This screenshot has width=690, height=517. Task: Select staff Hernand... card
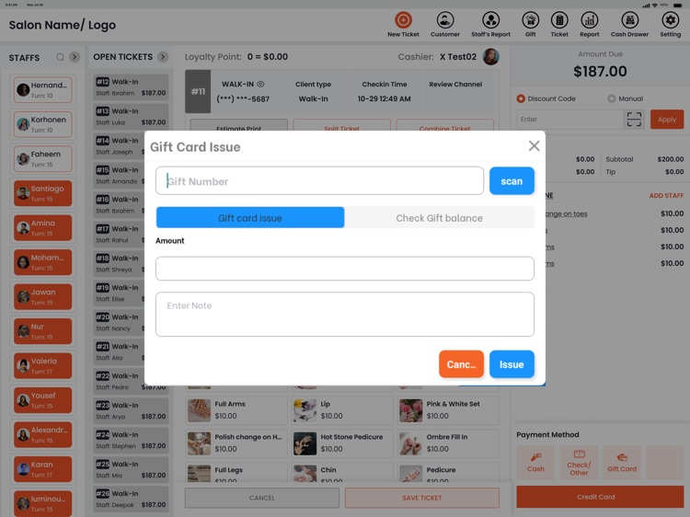tap(42, 90)
